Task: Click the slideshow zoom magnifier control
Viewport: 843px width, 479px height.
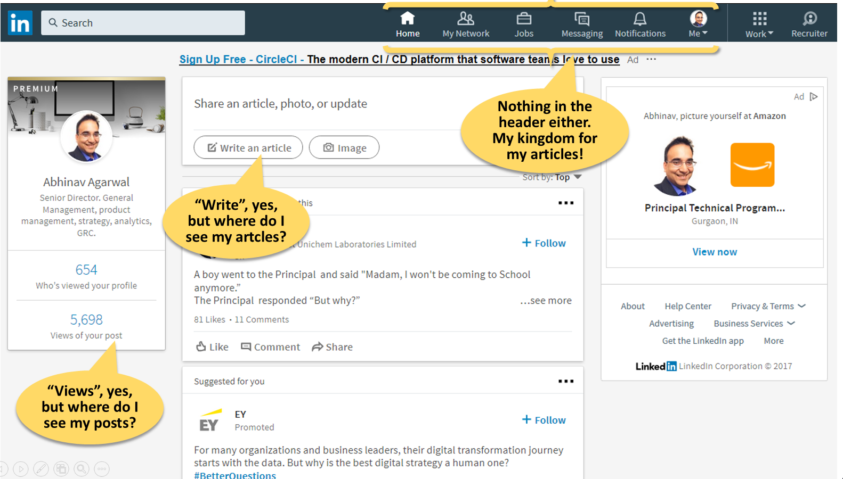Action: 82,469
